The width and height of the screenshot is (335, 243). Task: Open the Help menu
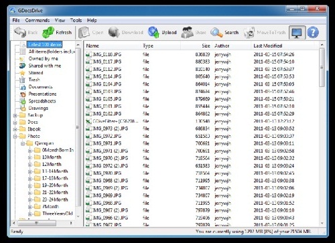(x=92, y=20)
